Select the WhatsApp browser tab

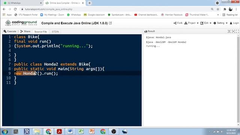(22, 3)
